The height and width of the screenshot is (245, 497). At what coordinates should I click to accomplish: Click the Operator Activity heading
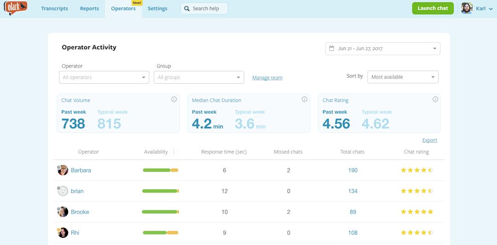click(89, 47)
